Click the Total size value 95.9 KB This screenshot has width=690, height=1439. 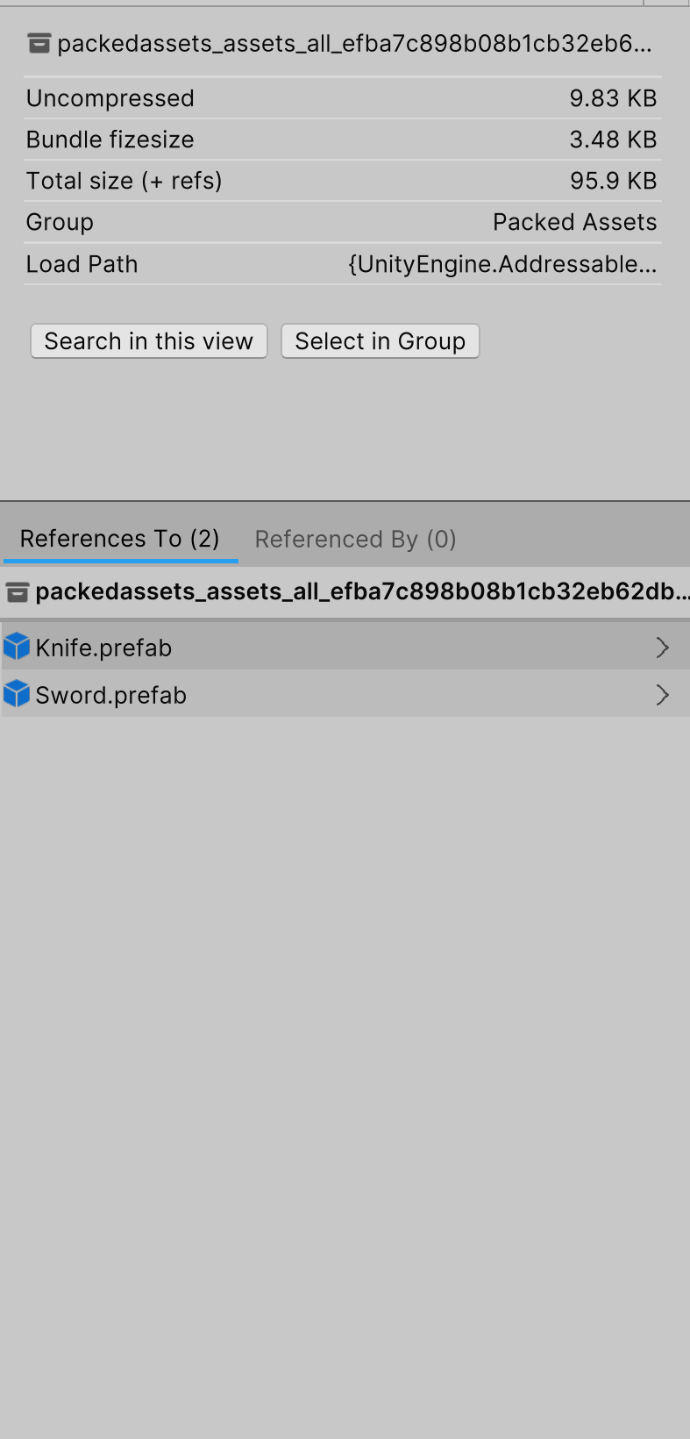click(613, 181)
